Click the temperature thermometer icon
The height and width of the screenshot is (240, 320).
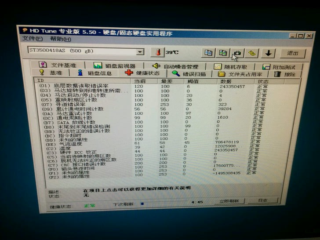[x=157, y=52]
